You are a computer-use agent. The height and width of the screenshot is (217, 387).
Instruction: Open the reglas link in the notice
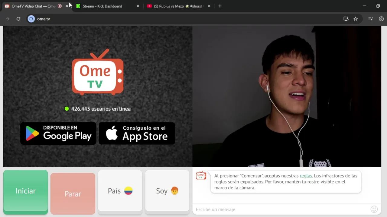(306, 176)
